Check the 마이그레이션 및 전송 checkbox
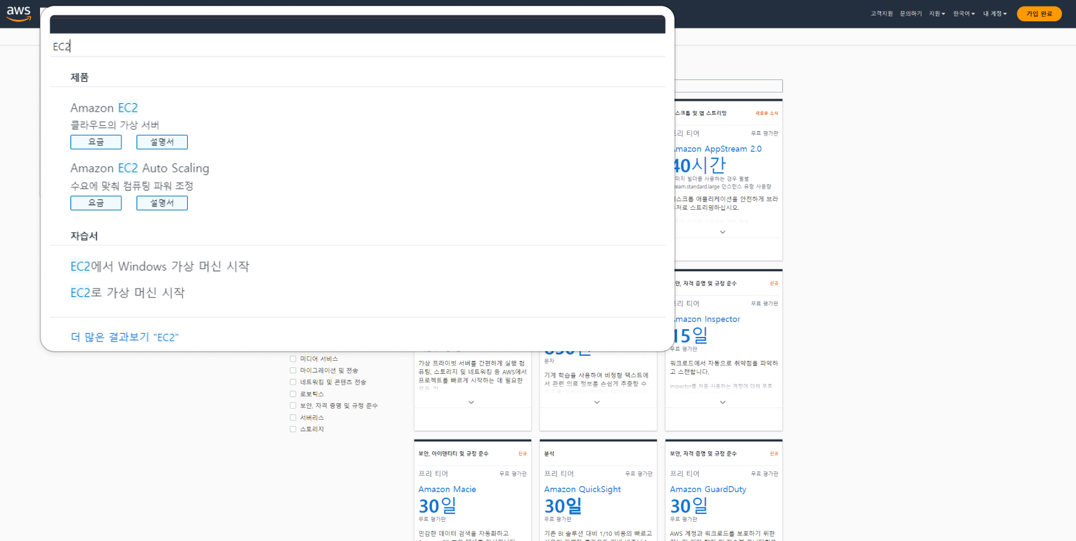This screenshot has height=541, width=1076. 293,371
